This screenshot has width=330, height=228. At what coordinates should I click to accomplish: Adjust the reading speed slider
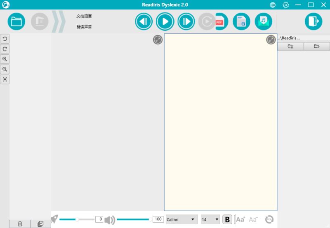click(x=77, y=219)
